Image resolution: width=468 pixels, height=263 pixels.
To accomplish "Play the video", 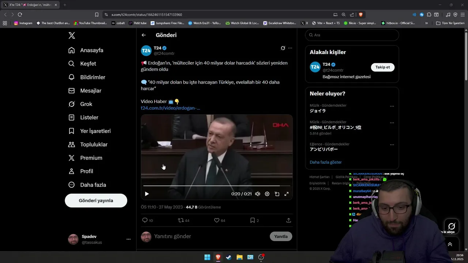I will [x=147, y=194].
